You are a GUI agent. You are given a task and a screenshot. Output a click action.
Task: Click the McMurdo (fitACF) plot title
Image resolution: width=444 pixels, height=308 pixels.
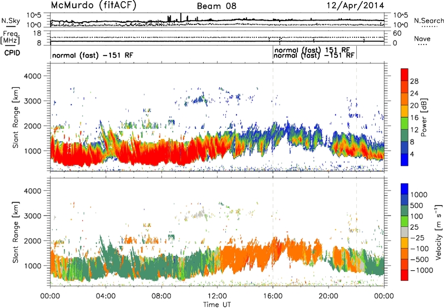(94, 6)
